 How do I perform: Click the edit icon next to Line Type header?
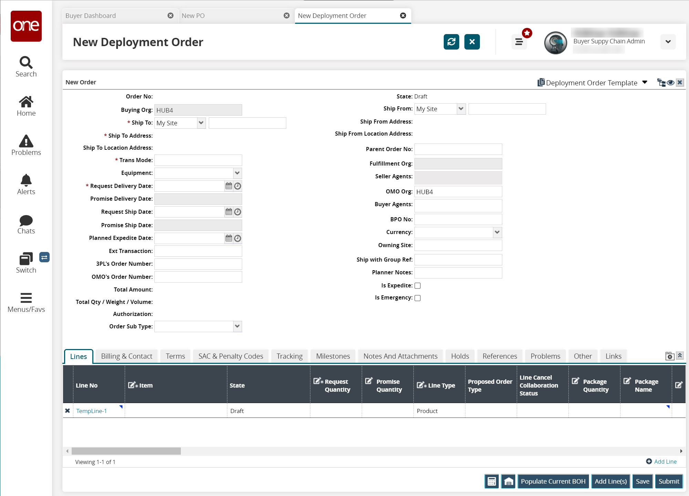[420, 384]
